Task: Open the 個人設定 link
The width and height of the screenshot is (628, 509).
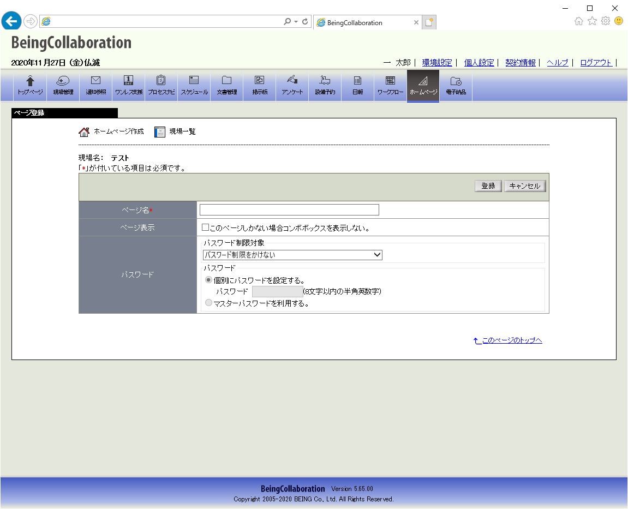Action: click(479, 63)
